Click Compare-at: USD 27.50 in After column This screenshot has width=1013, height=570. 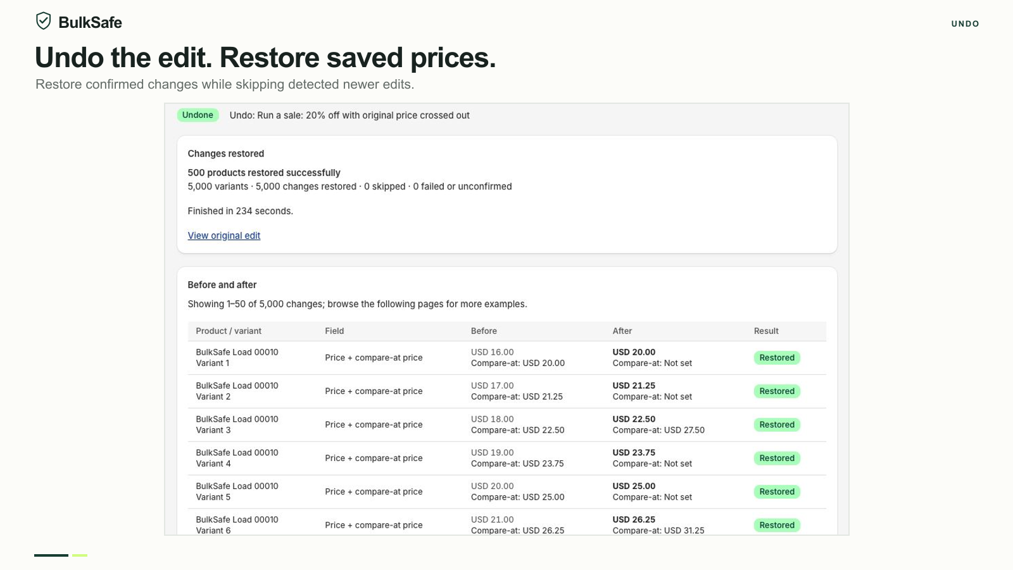coord(658,430)
